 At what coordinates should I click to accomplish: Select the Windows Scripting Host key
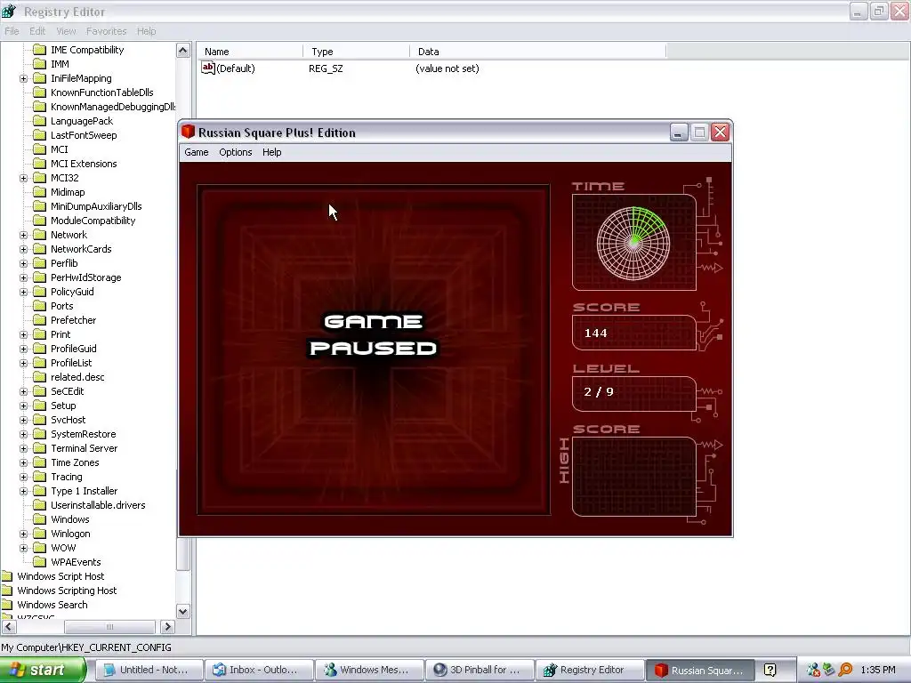click(x=67, y=591)
